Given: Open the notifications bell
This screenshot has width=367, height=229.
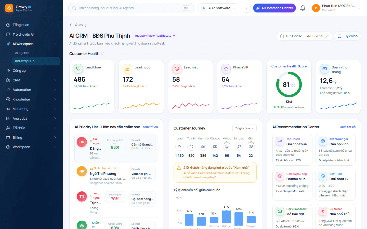Looking at the screenshot, I should [303, 8].
